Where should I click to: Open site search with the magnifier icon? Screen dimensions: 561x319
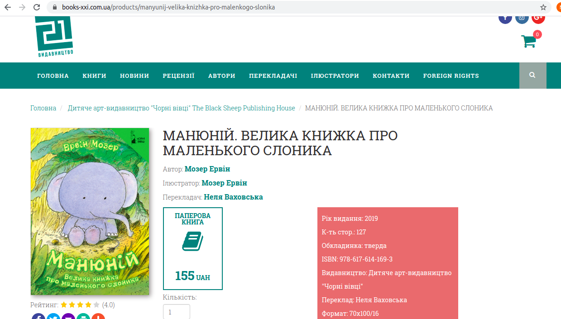click(x=532, y=76)
